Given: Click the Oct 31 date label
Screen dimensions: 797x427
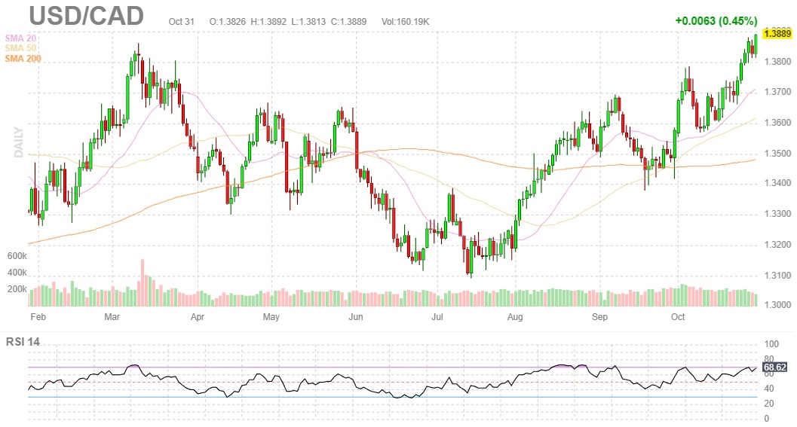Looking at the screenshot, I should (x=182, y=22).
